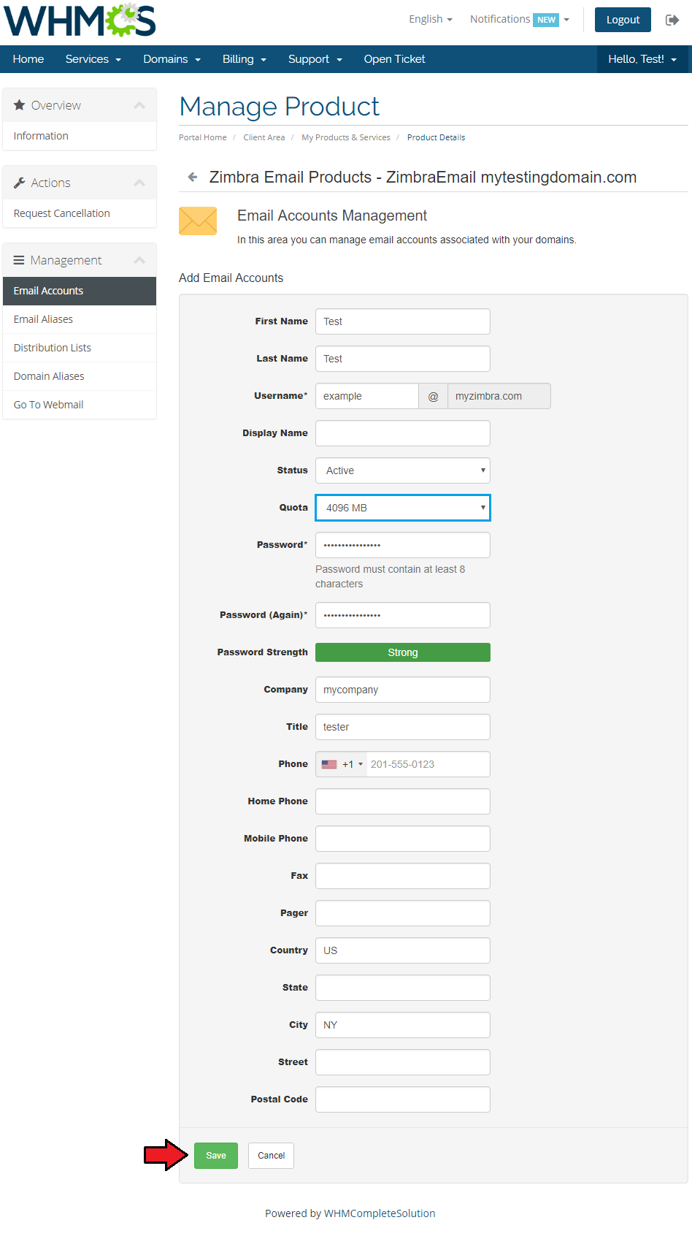Click the Cancel button

(272, 1156)
